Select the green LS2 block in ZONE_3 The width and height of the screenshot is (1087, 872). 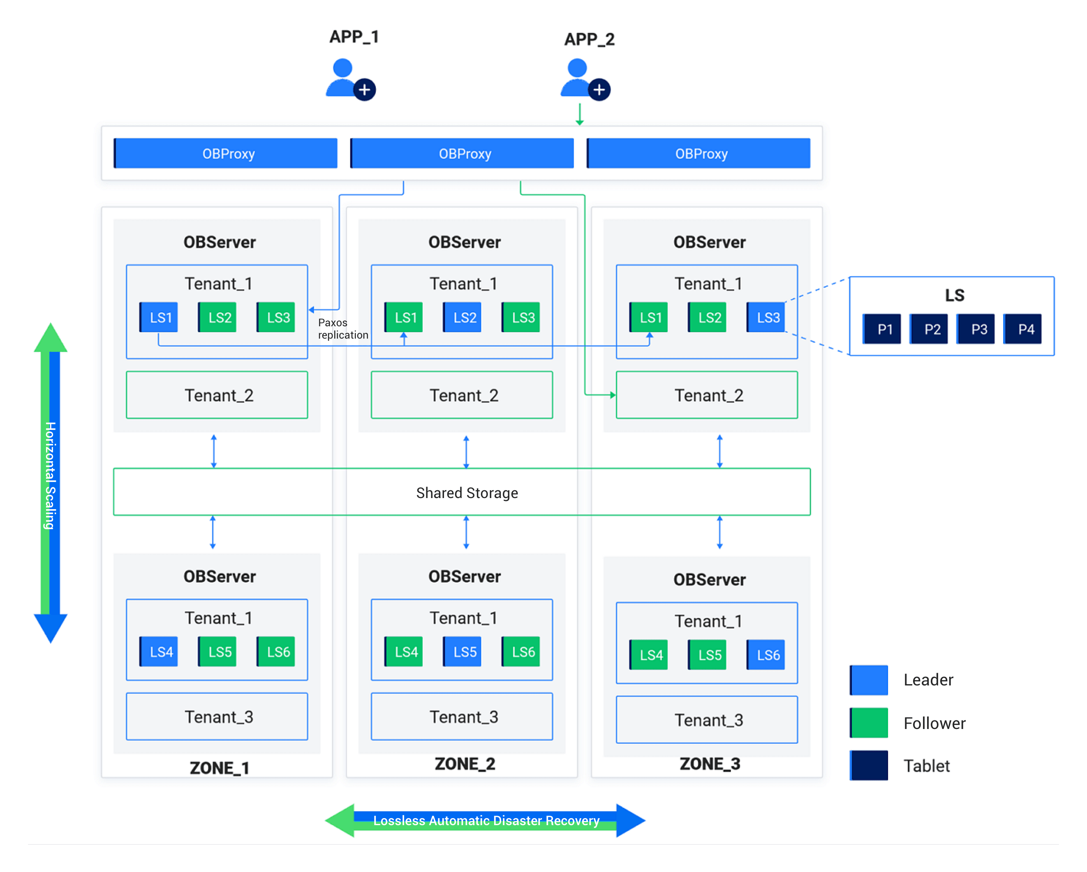(x=708, y=317)
